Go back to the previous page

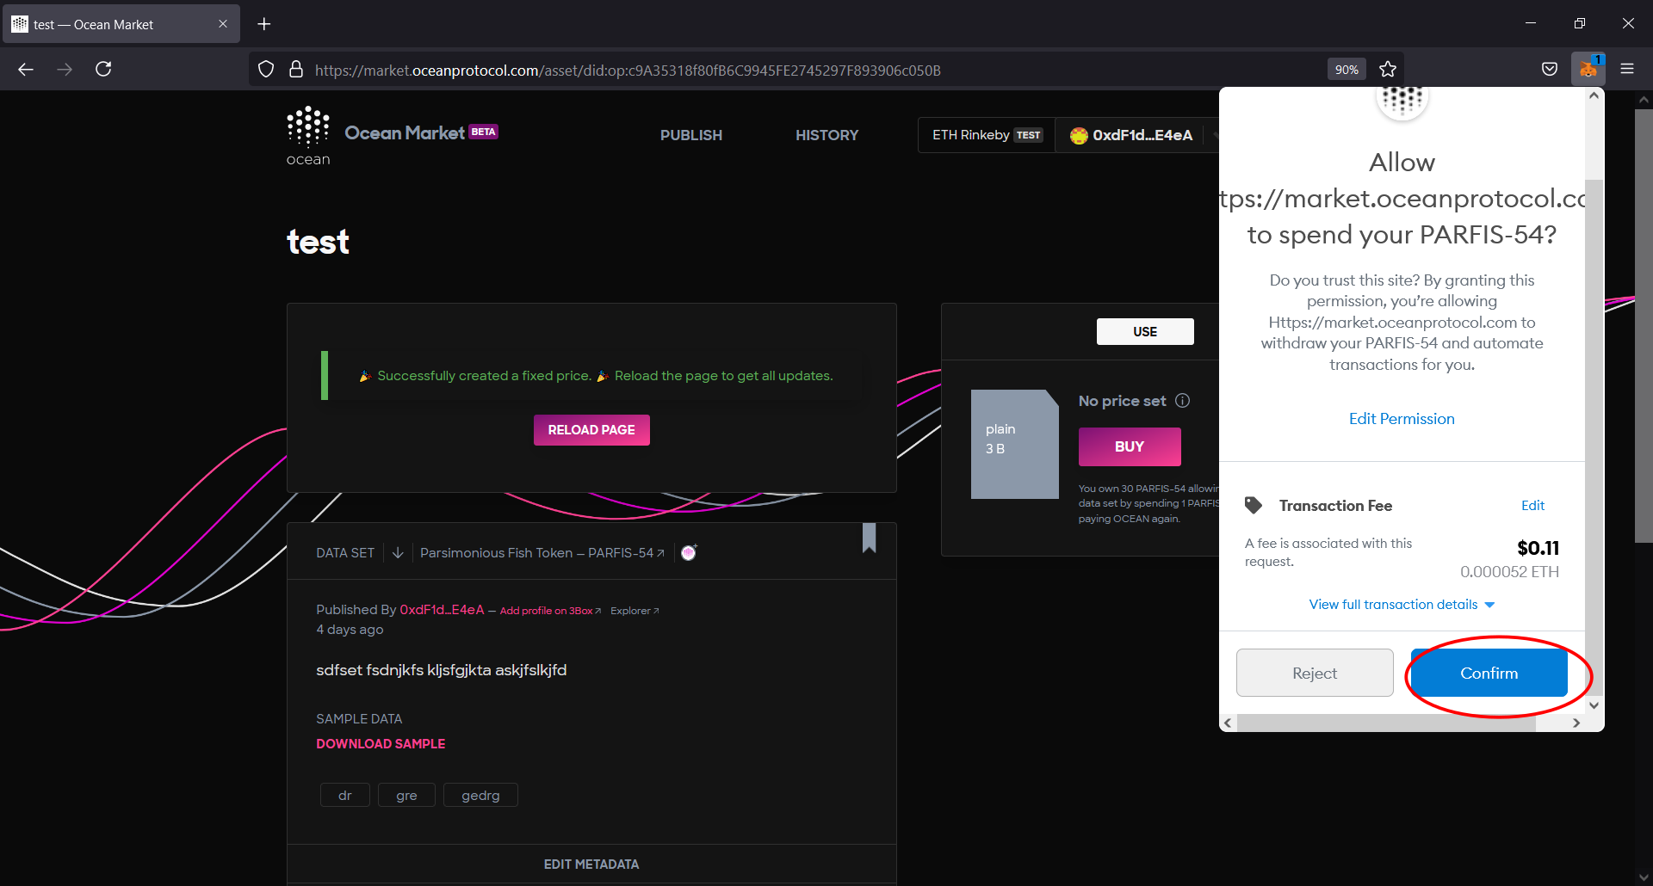tap(26, 70)
